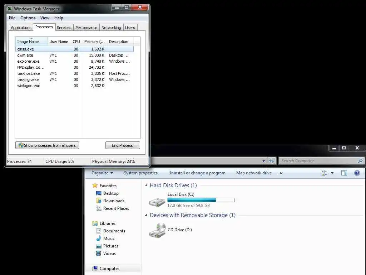Screen dimensions: 366x275
Task: Click the Music note icon
Action: coord(99,238)
